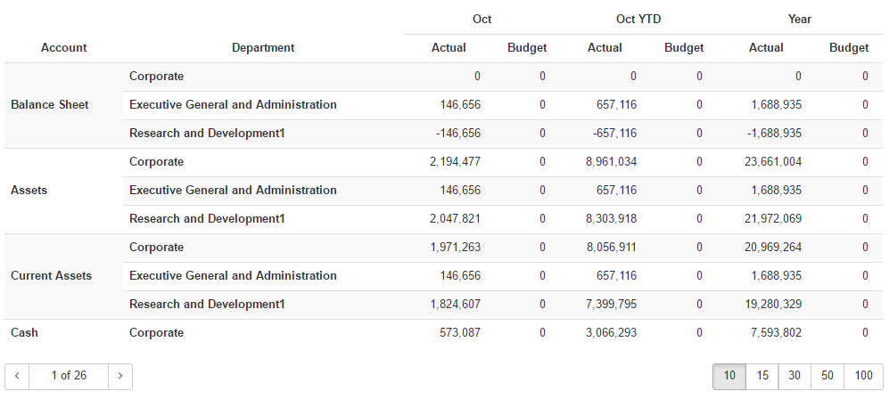889x399 pixels.
Task: Click the Current Assets account cell
Action: (x=52, y=276)
